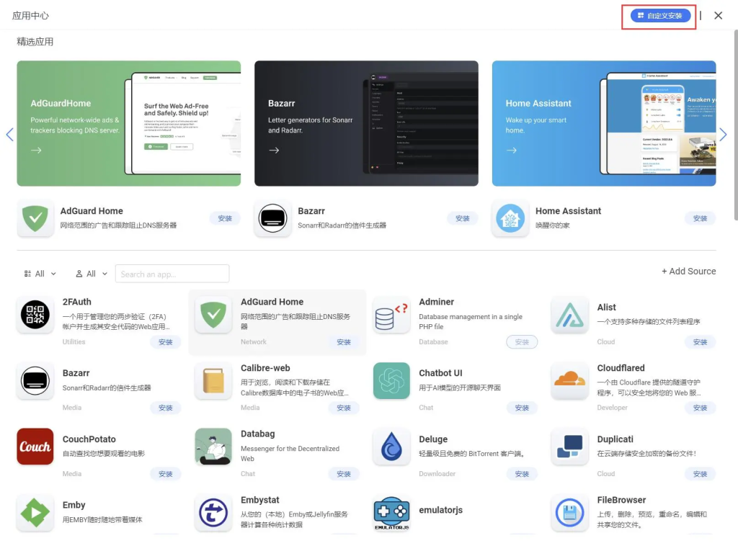This screenshot has width=738, height=551.
Task: Install Databag from the app list
Action: [344, 474]
